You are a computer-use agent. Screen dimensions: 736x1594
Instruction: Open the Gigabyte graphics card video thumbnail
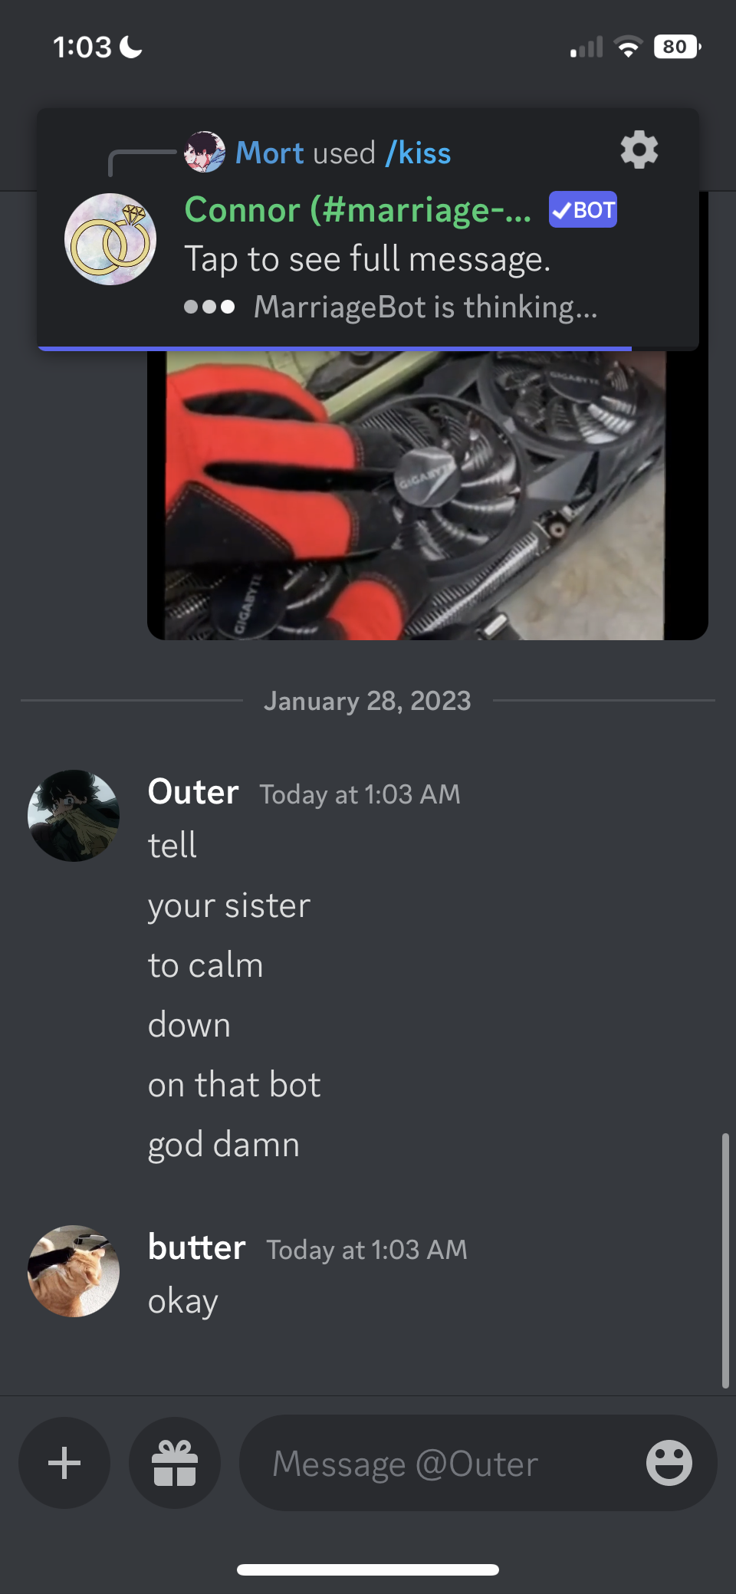pos(428,495)
